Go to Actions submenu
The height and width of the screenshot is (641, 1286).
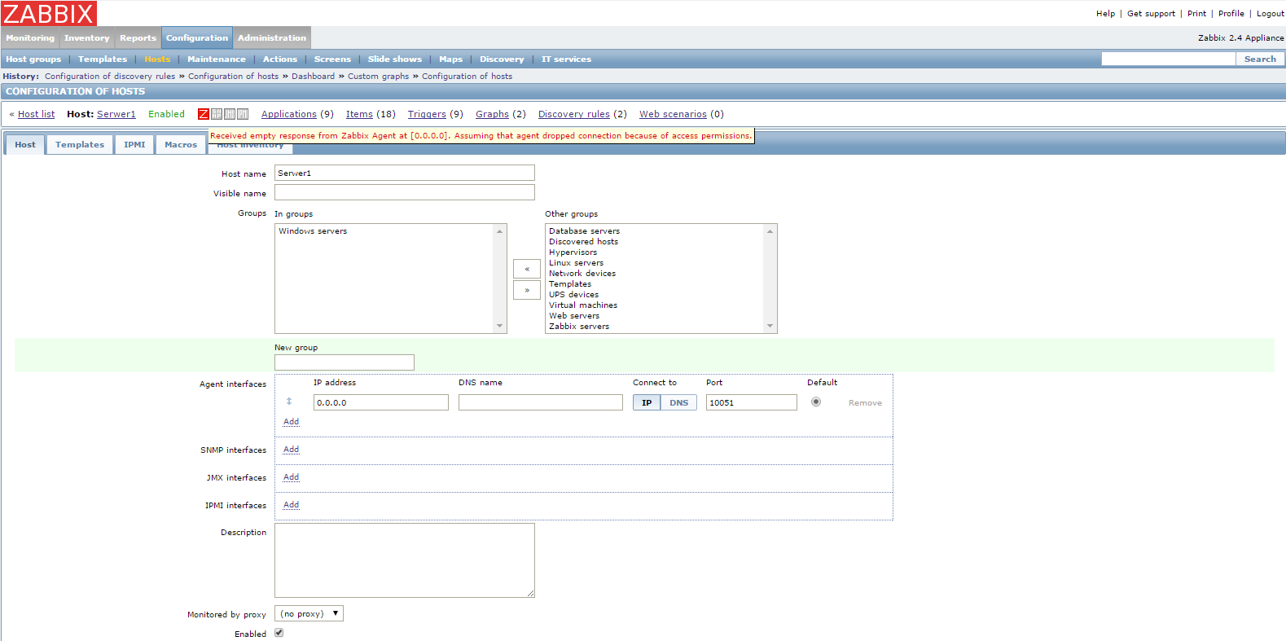click(x=280, y=59)
